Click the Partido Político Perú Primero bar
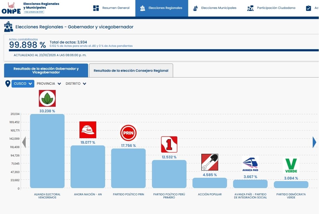The image size is (319, 214). [169, 174]
